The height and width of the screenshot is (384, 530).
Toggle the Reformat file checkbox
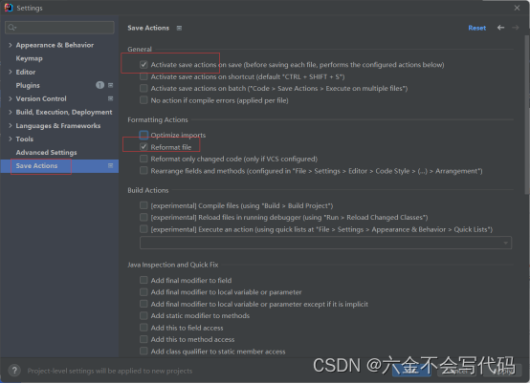144,147
